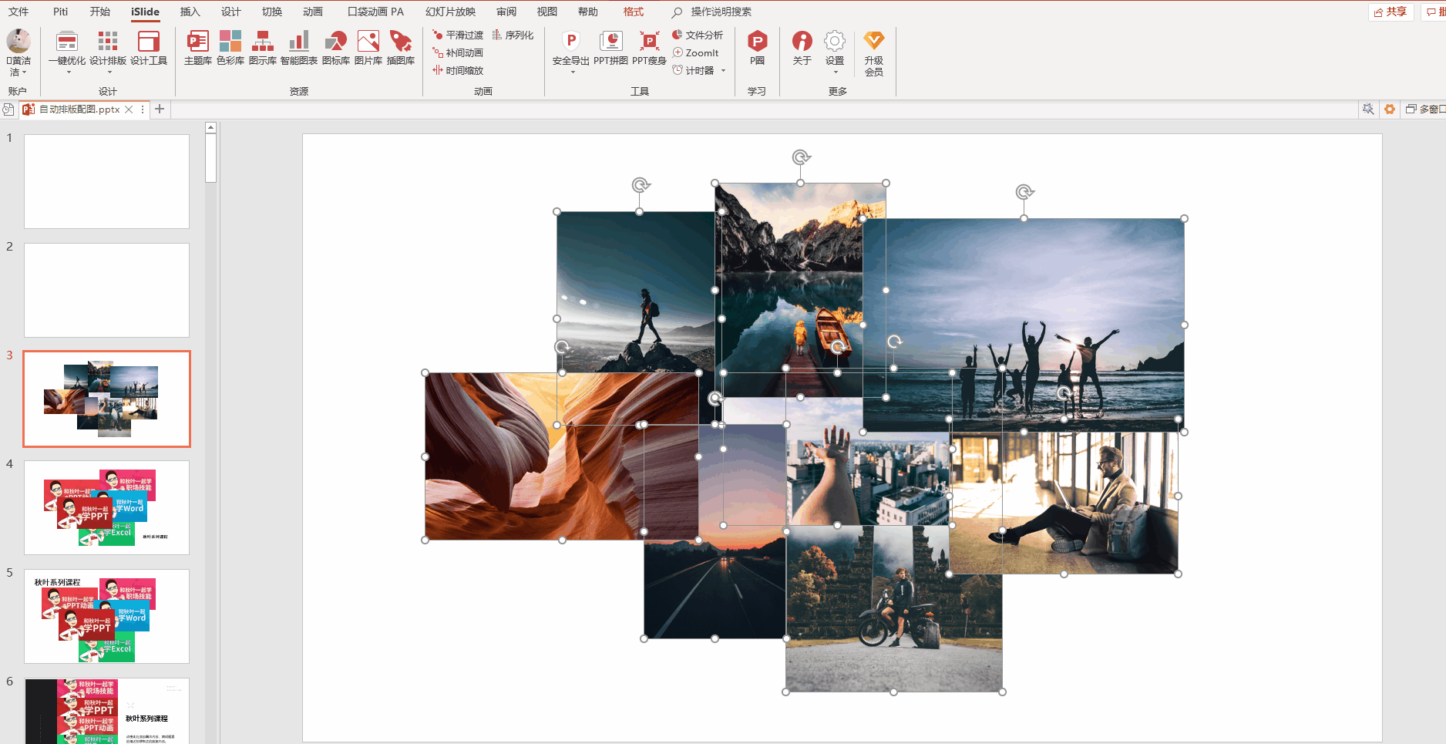Apply 平滑过渡 smooth transition
1446x744 pixels.
[x=458, y=35]
